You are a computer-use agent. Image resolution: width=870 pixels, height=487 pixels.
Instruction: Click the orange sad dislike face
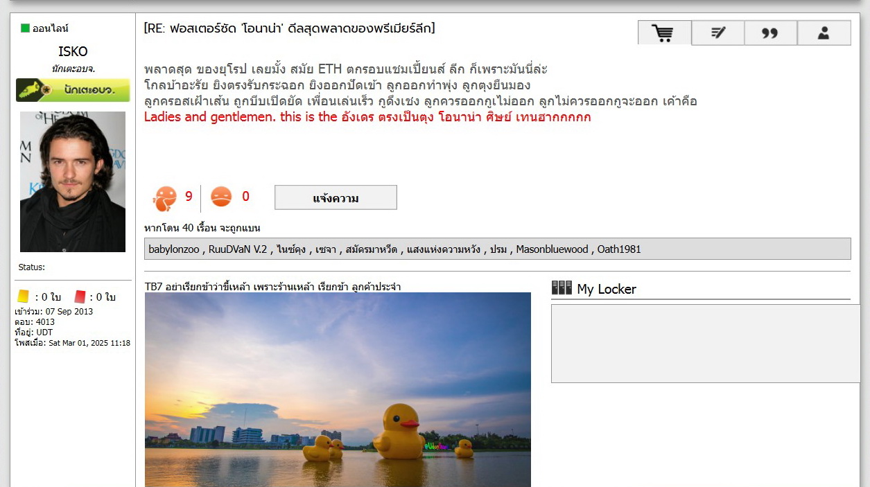tap(221, 197)
